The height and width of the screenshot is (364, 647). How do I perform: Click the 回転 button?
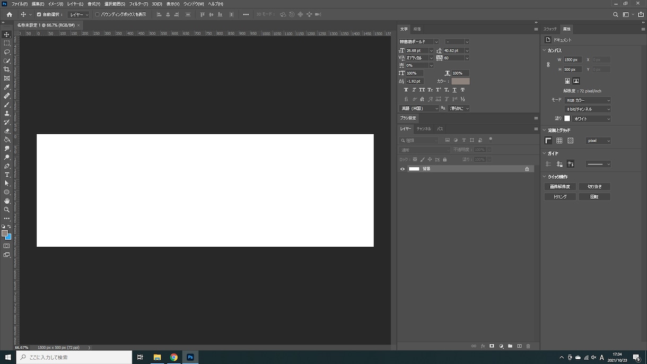(x=594, y=197)
